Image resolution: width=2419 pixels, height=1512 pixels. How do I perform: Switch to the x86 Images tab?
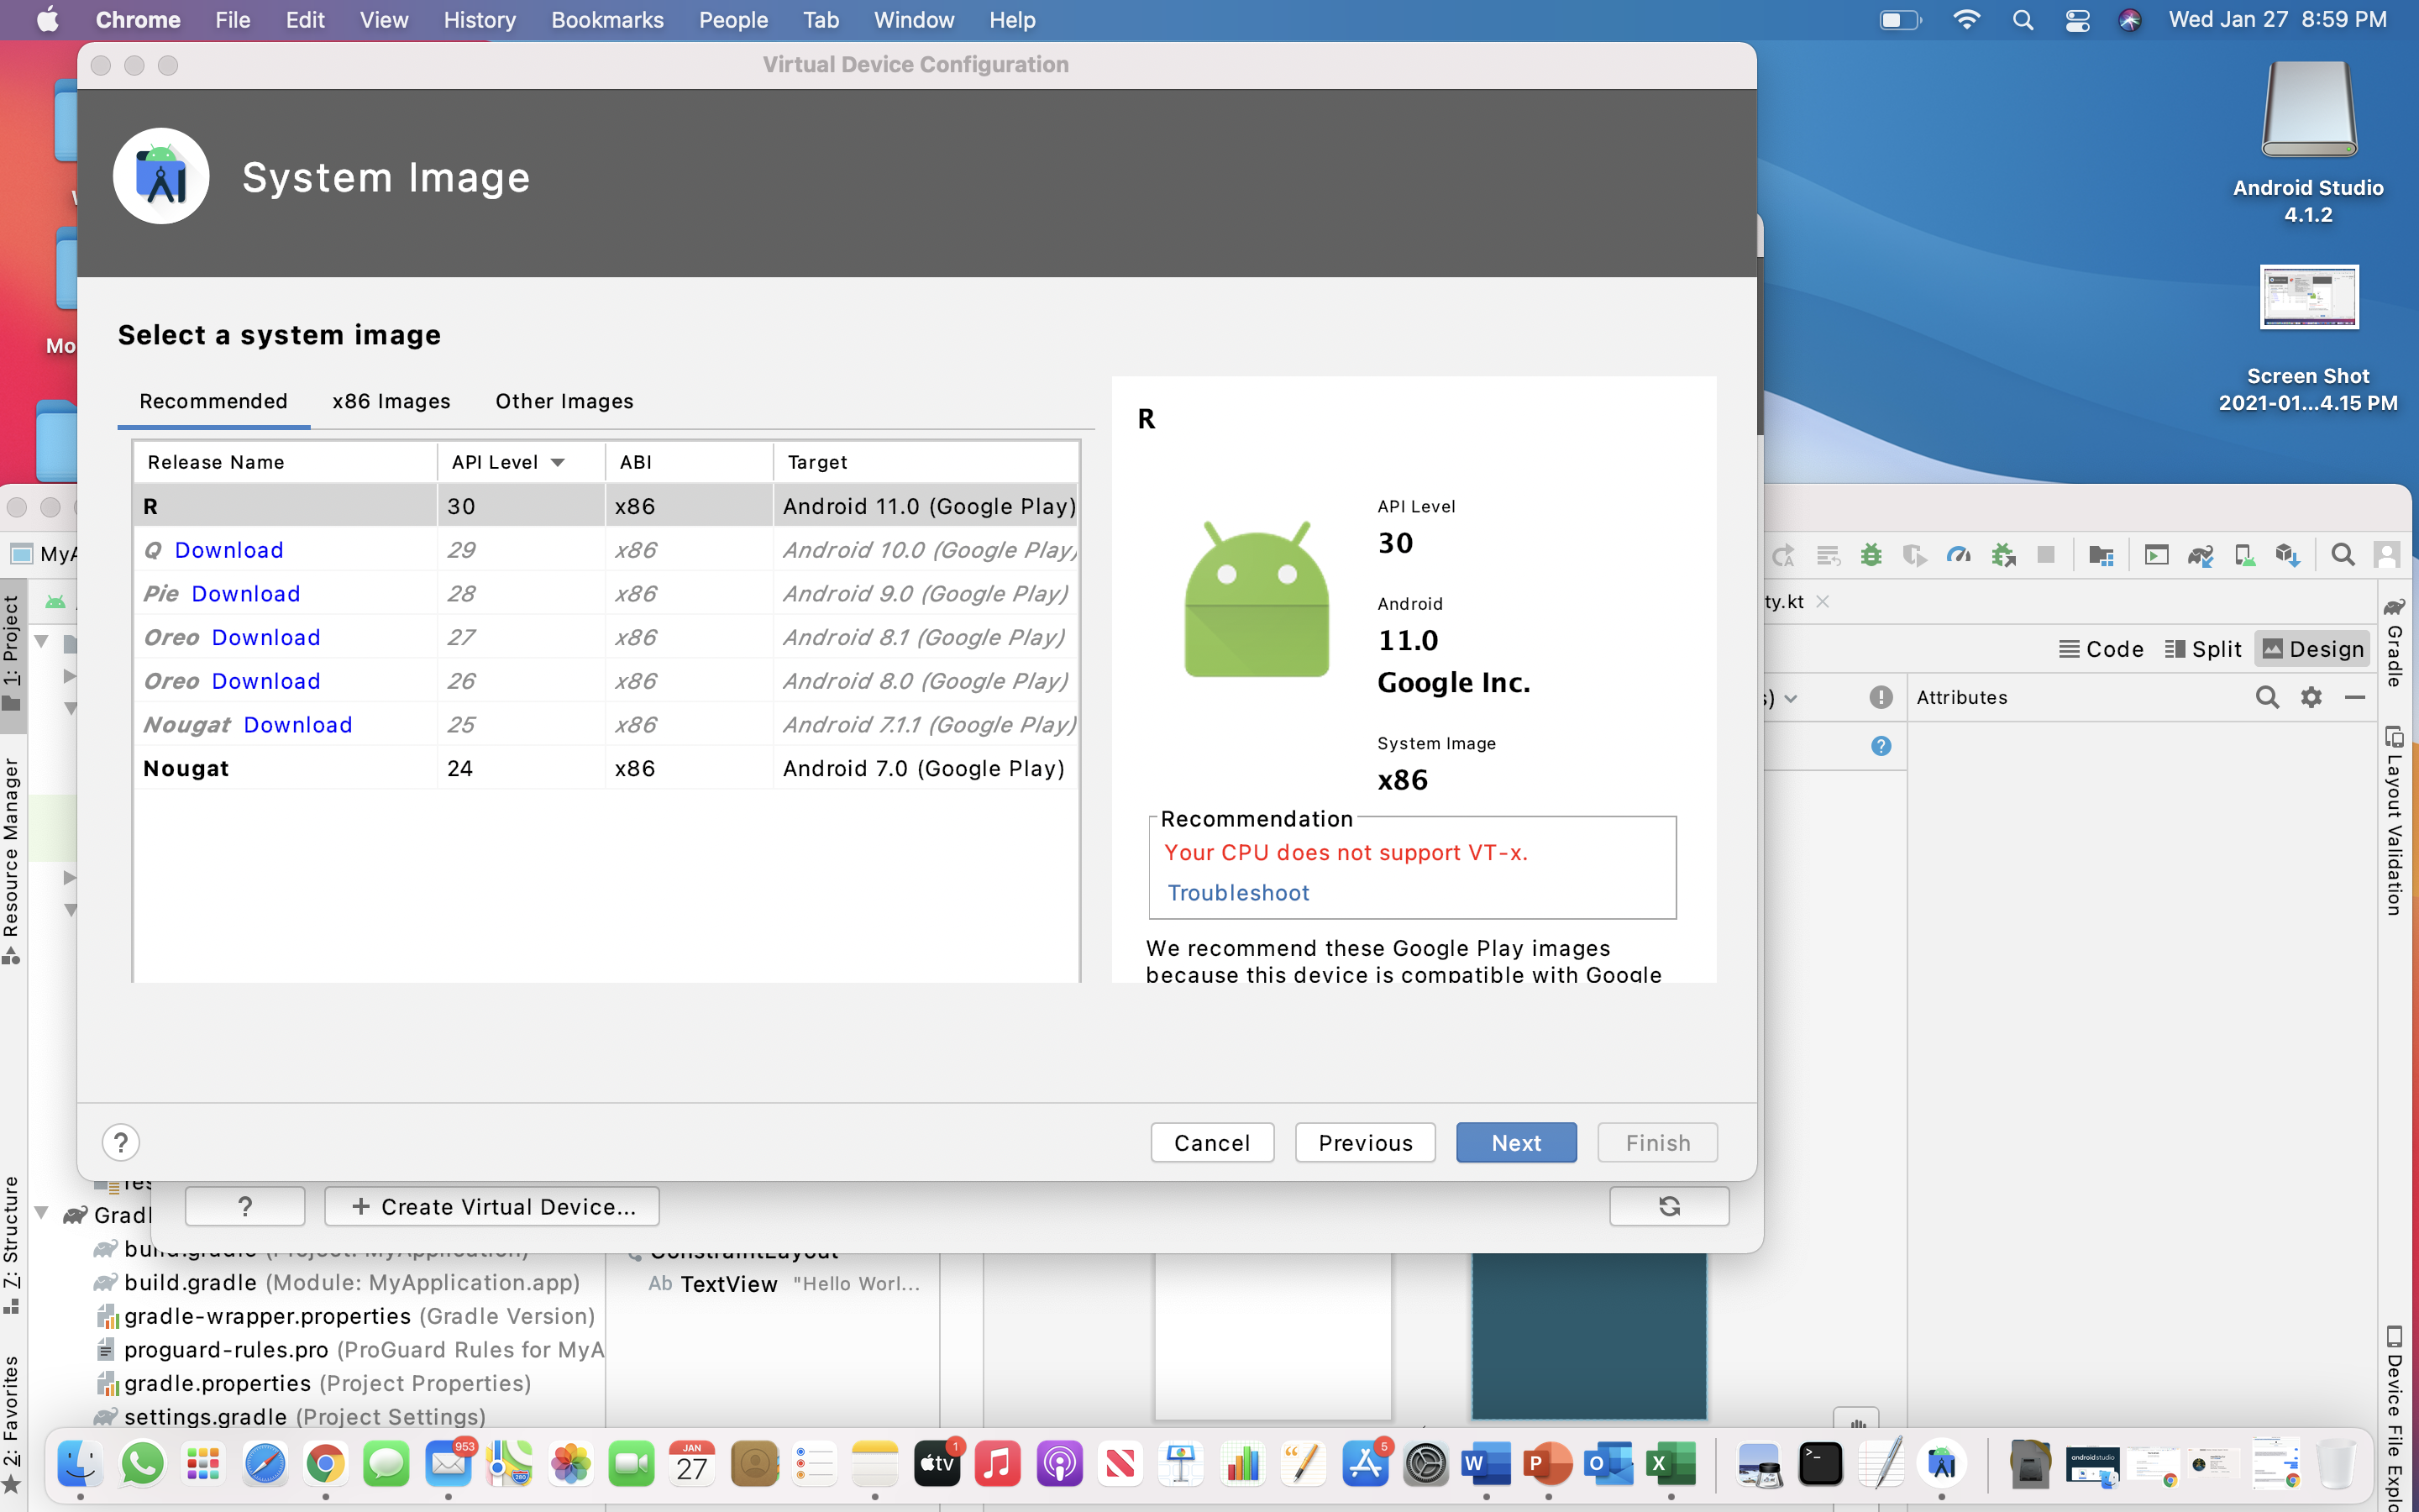coord(391,401)
